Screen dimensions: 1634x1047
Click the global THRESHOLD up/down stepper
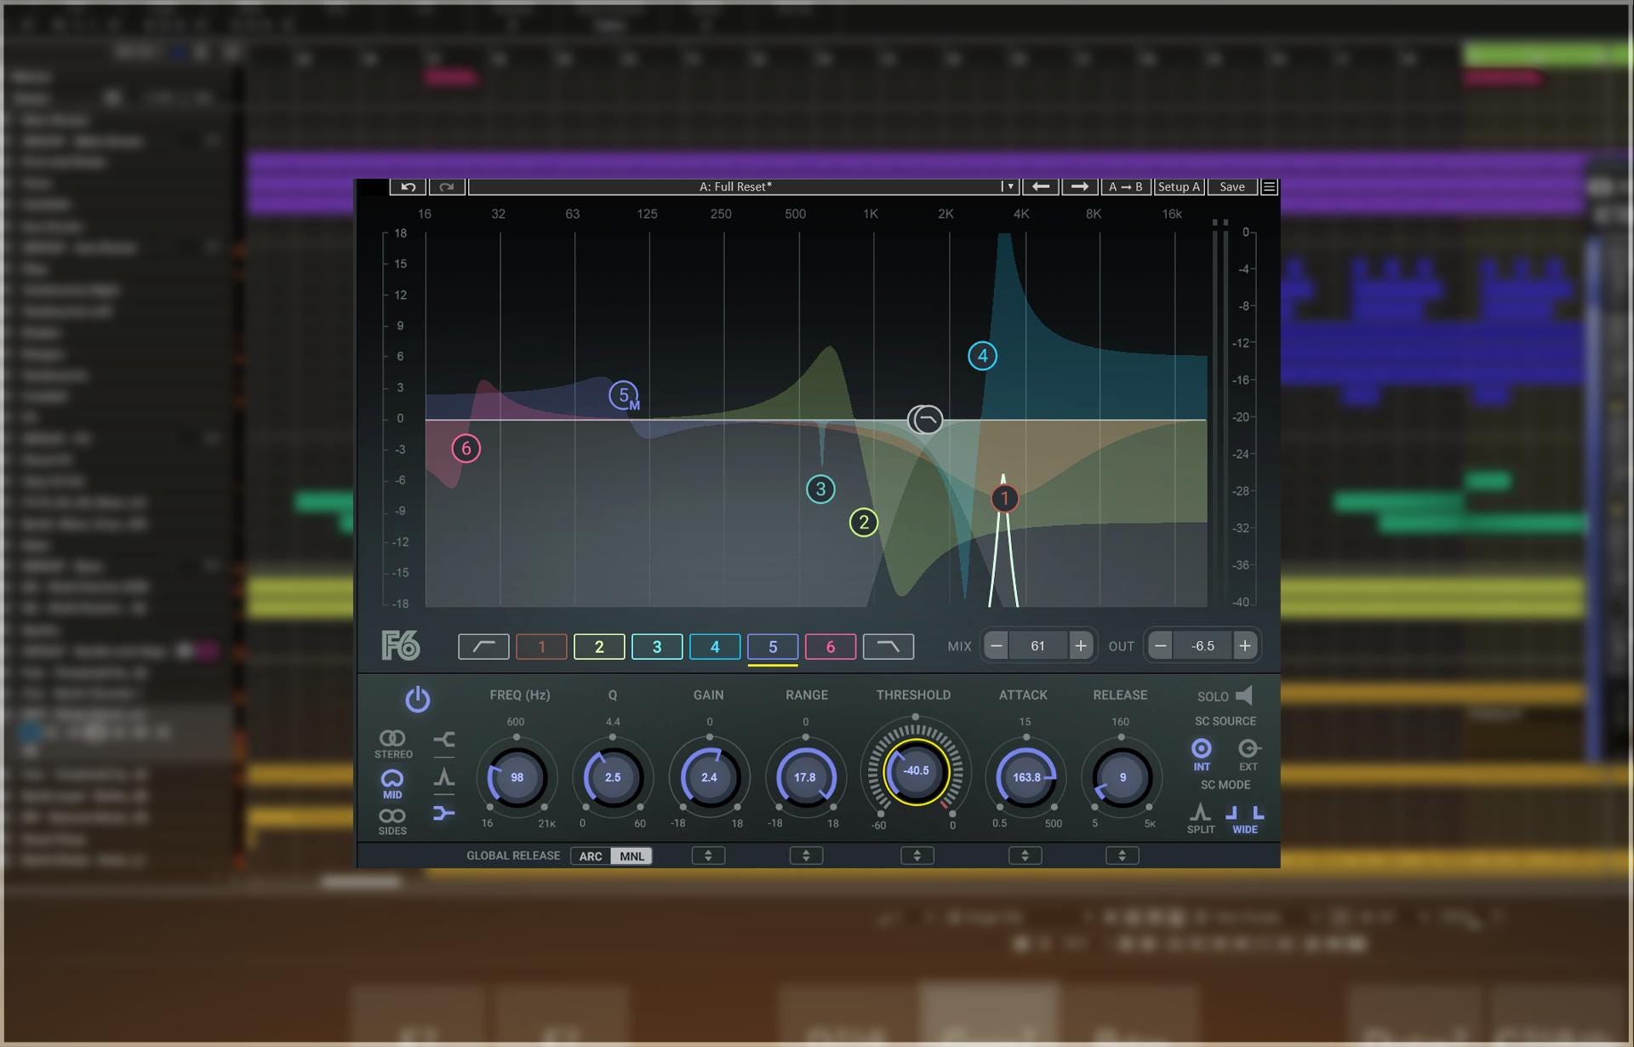(917, 855)
